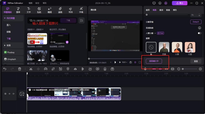Click the snapshot camera icon in player
Screen dimensions: 205x114
[131, 62]
